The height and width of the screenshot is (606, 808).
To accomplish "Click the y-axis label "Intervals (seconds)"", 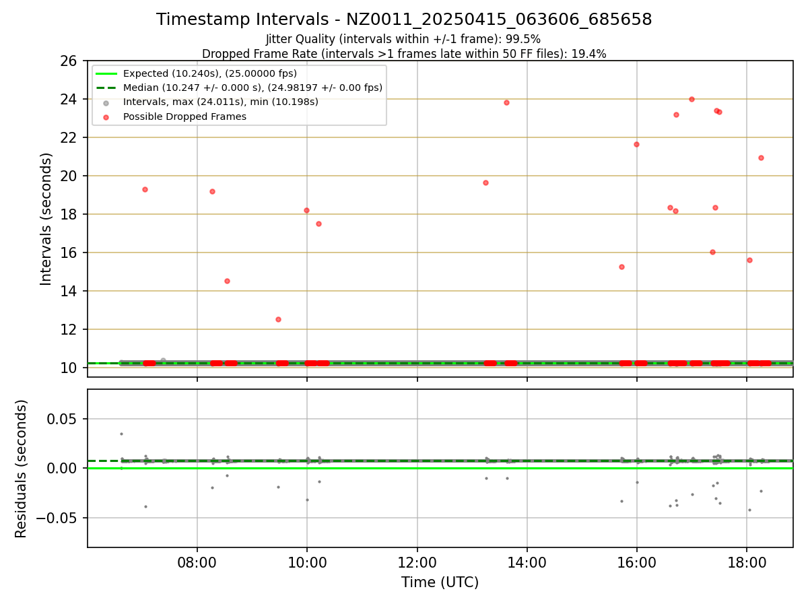I will [46, 219].
